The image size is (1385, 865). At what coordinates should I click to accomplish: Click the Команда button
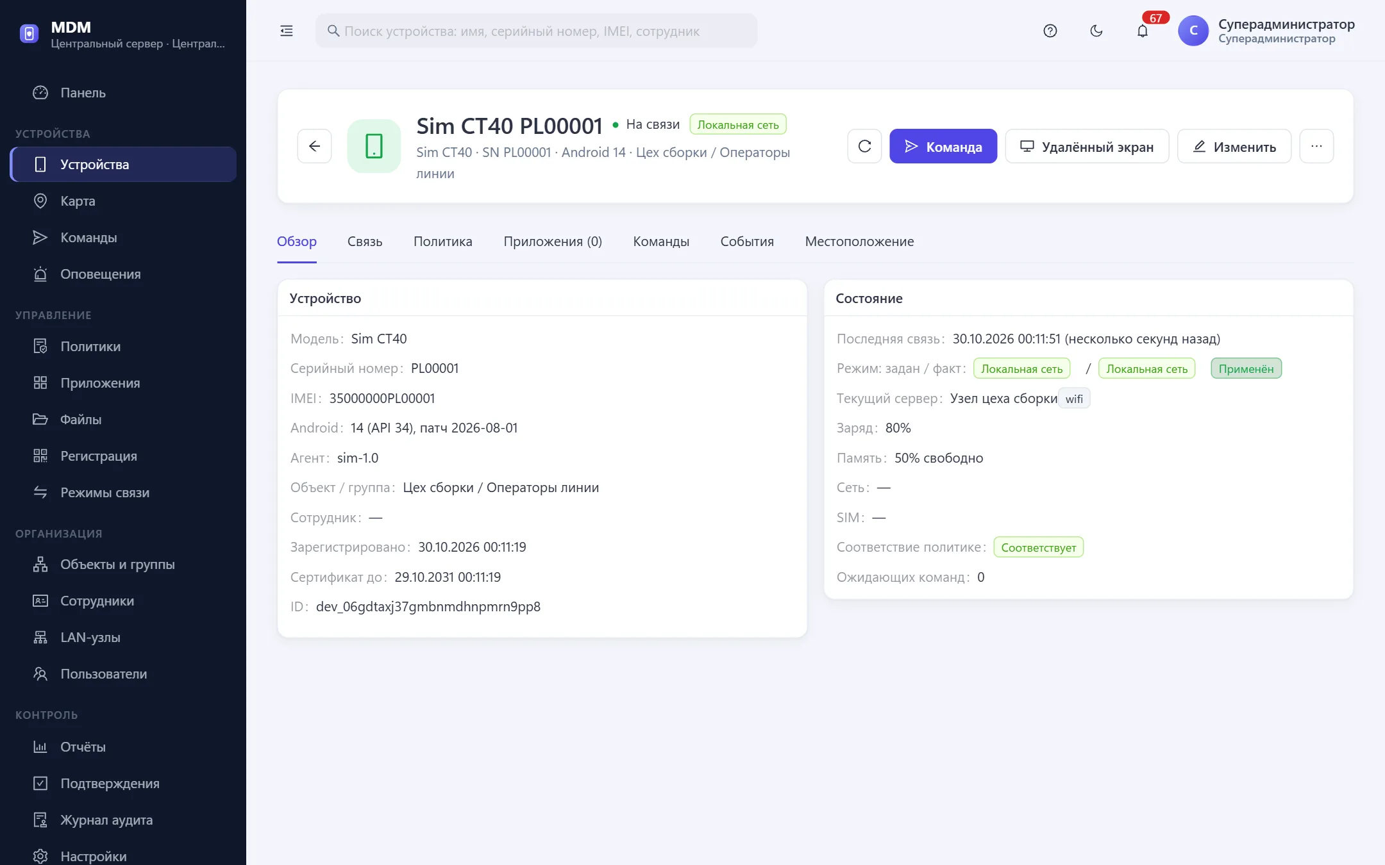(943, 146)
